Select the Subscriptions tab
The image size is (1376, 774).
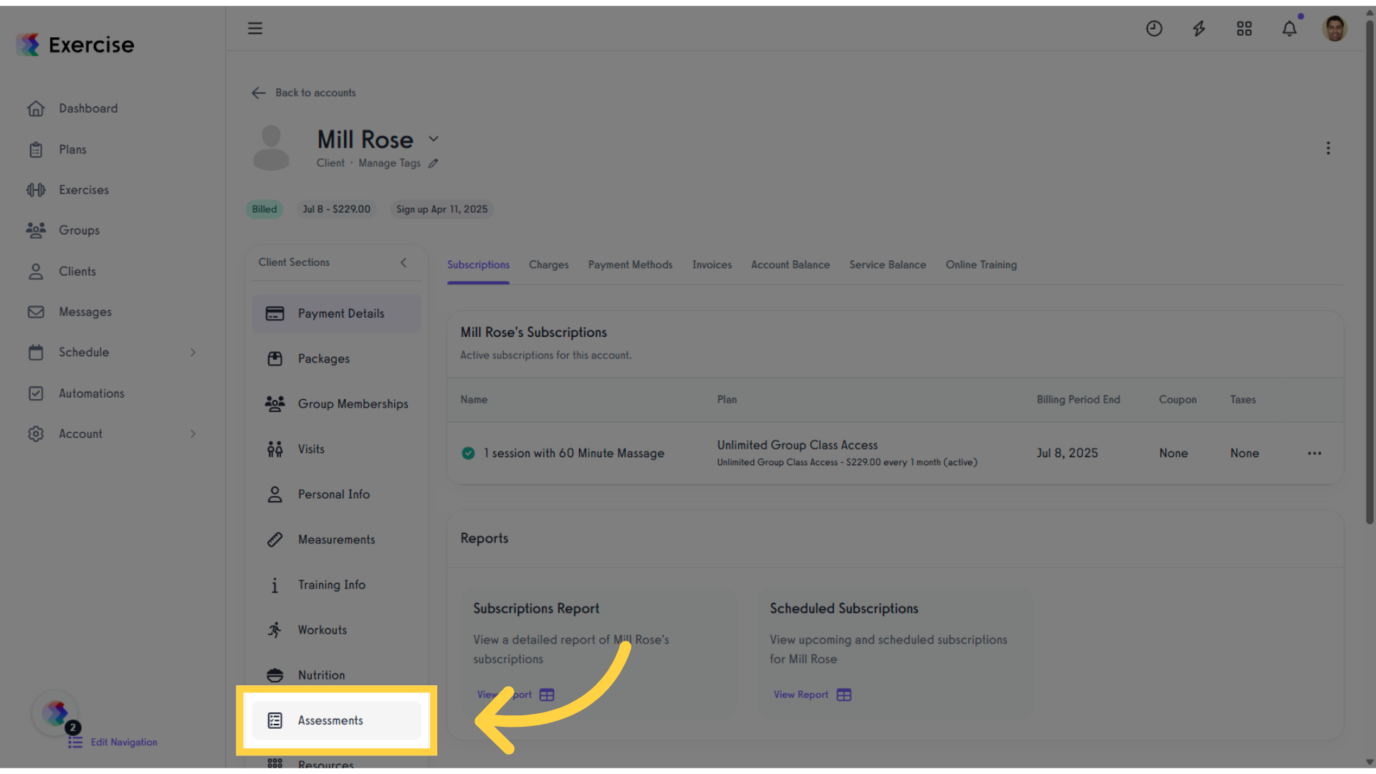(478, 265)
